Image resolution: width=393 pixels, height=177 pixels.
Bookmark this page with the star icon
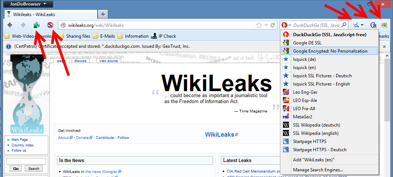coord(259,25)
